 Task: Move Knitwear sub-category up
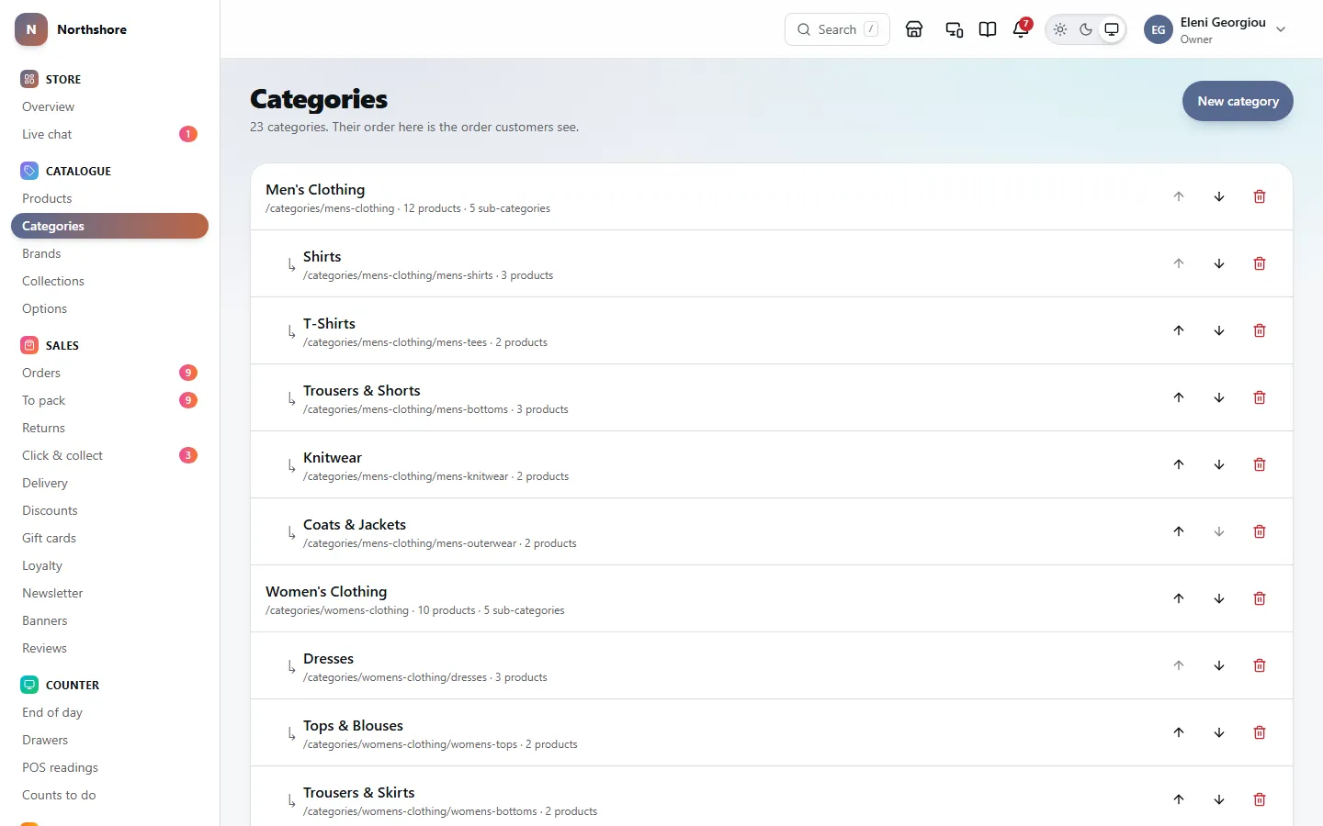[x=1179, y=464]
